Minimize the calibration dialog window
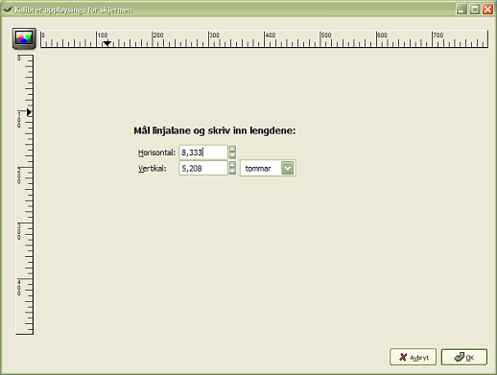Screen dimensions: 497x375 [x=461, y=10]
